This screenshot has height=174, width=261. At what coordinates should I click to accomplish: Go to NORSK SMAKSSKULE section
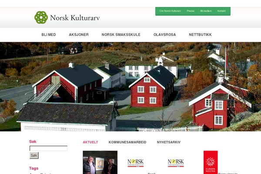point(121,35)
